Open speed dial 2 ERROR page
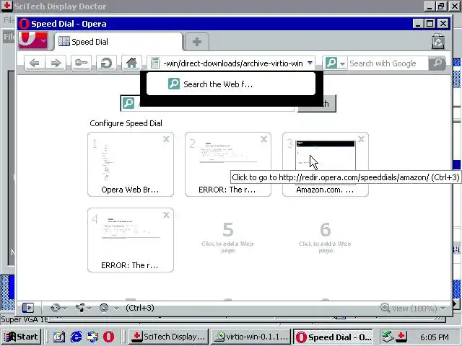The width and height of the screenshot is (462, 346). tap(228, 164)
